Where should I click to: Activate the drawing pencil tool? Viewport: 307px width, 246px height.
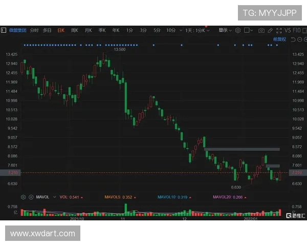point(270,31)
